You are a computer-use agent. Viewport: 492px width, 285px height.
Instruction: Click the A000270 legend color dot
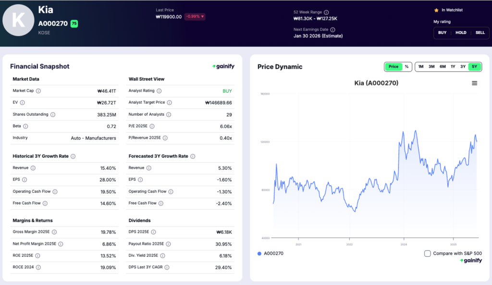260,253
